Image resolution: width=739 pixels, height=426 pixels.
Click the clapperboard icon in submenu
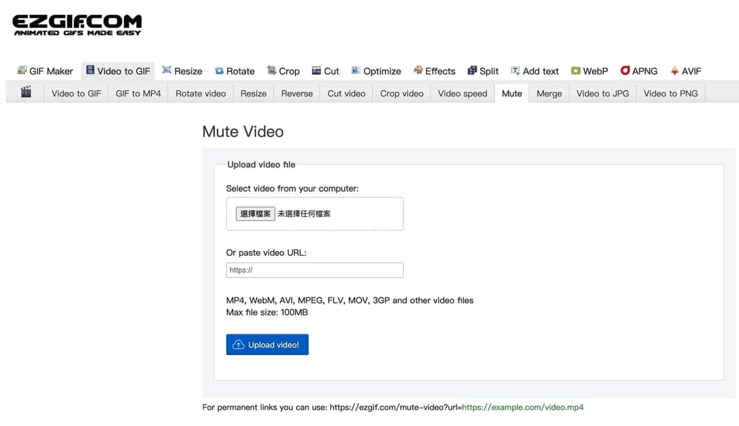click(26, 92)
